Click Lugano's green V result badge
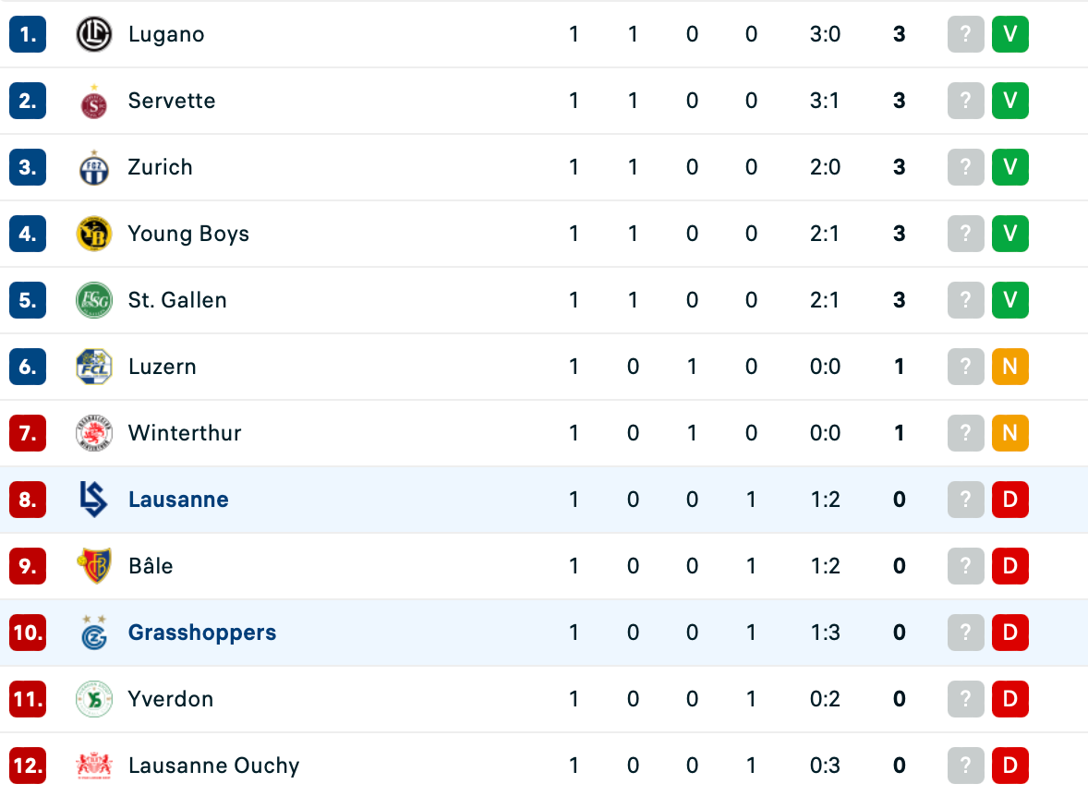The image size is (1088, 796). (x=1009, y=34)
